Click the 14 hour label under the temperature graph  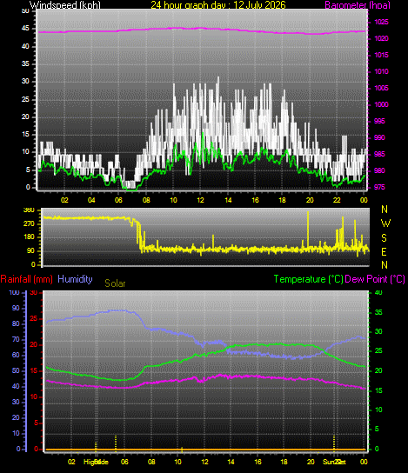(x=231, y=462)
